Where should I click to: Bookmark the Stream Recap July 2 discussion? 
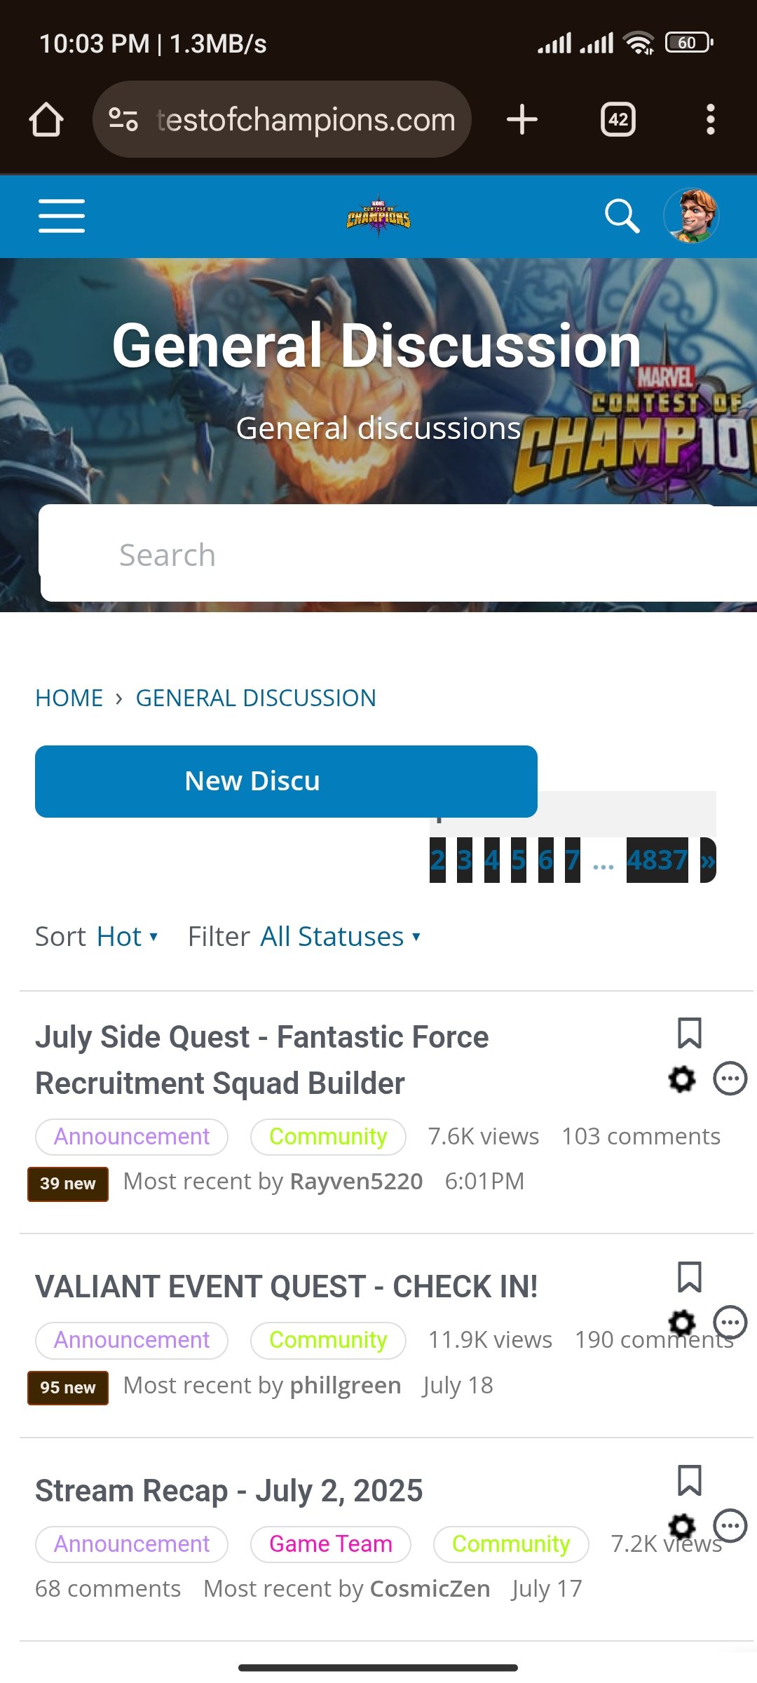point(690,1481)
